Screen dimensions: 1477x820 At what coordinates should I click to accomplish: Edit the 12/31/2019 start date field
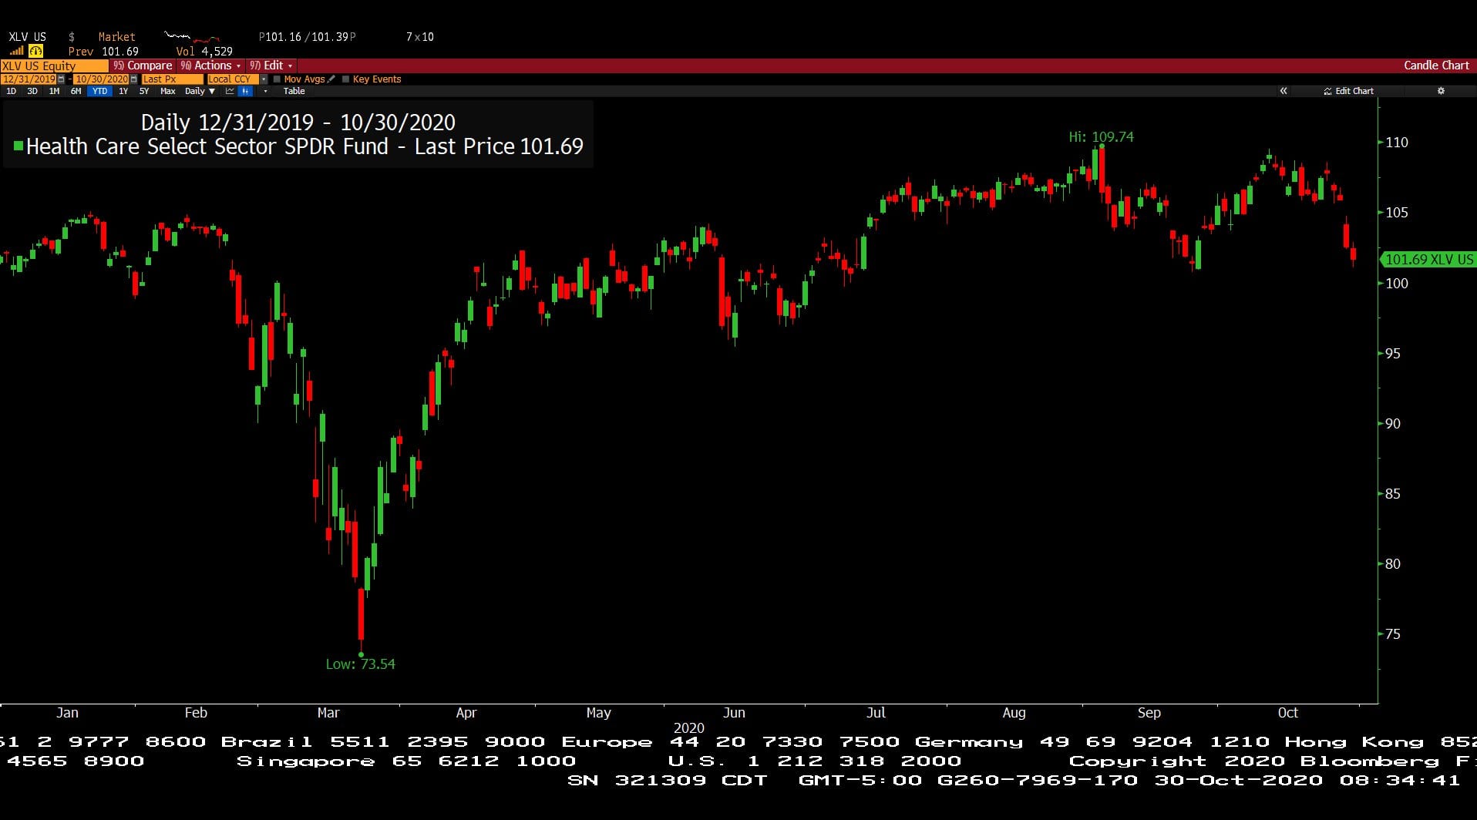(29, 79)
